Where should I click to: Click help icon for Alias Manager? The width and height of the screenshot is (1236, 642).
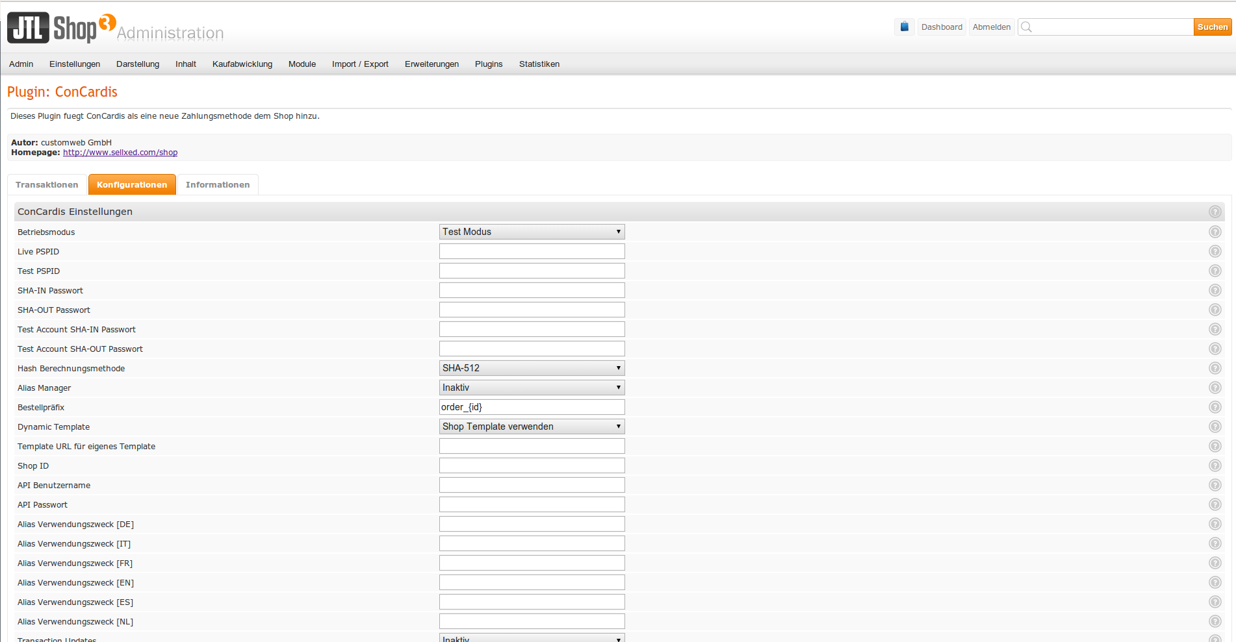(x=1215, y=388)
